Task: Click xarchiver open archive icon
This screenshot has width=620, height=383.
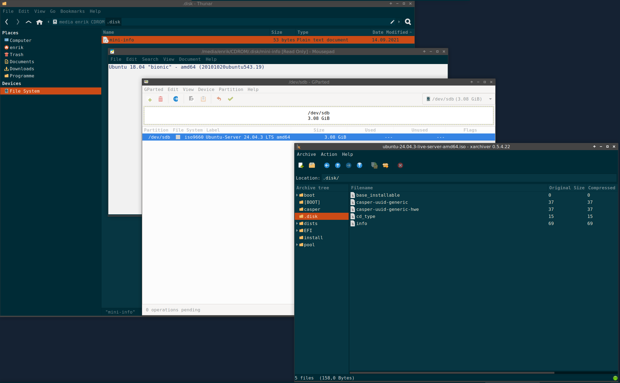Action: [312, 165]
